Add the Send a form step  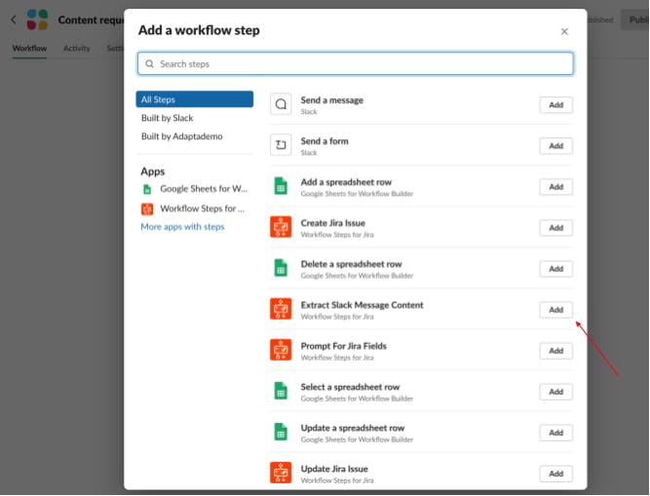point(555,146)
